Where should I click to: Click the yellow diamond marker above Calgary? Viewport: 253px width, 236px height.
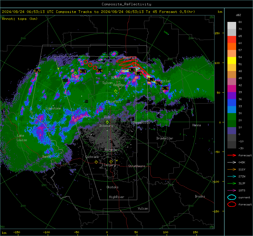[111, 162]
